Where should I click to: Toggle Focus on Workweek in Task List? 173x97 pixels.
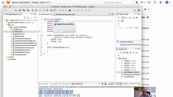[130, 18]
